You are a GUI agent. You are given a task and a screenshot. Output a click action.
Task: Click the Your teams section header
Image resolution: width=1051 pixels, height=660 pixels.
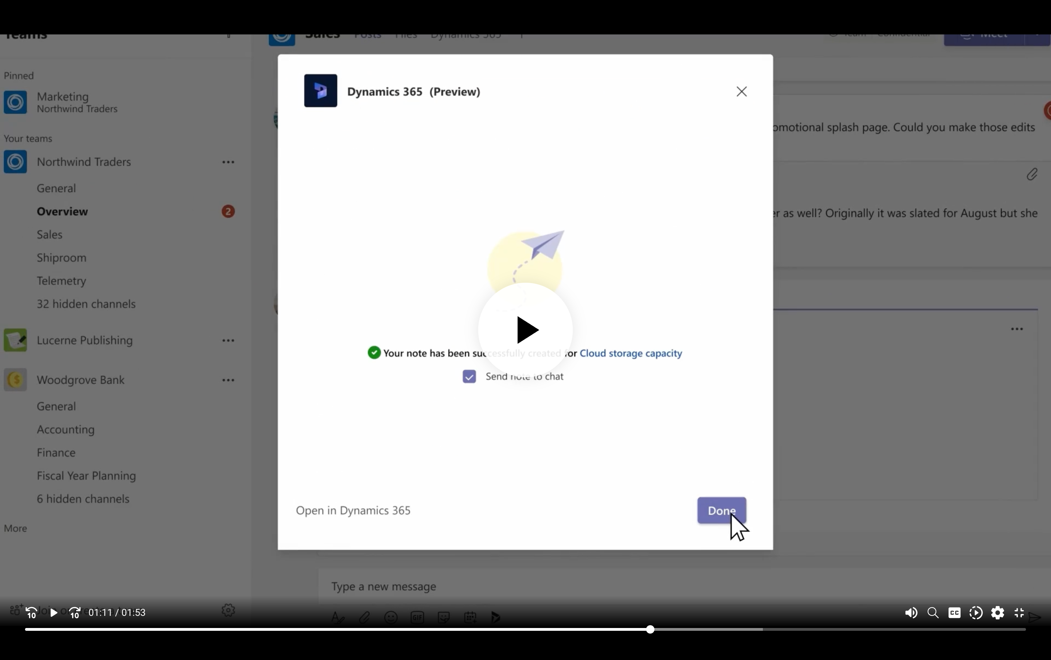pos(28,138)
